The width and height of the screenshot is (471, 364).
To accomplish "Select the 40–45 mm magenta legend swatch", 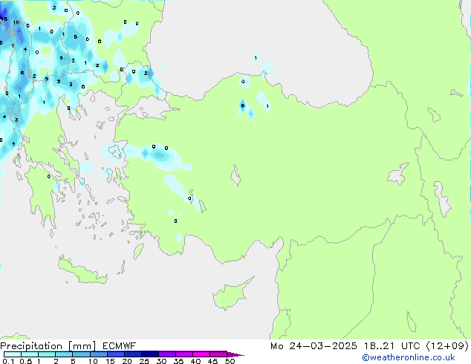I will [201, 354].
